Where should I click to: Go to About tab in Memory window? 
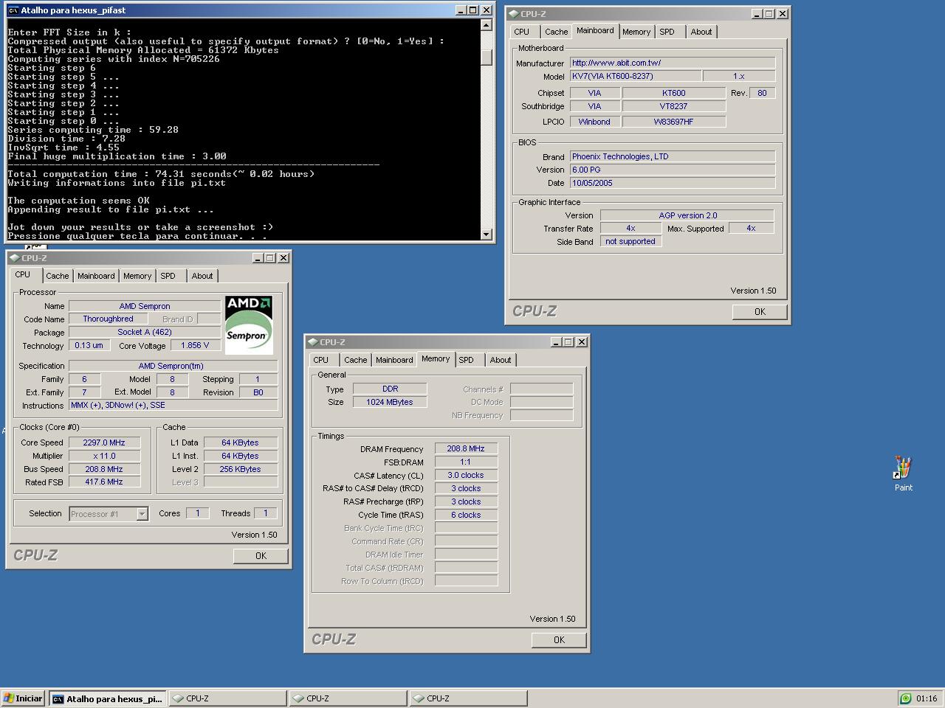point(501,360)
